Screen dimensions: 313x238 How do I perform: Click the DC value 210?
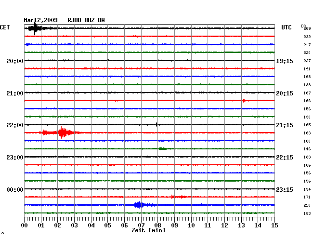click(x=307, y=205)
